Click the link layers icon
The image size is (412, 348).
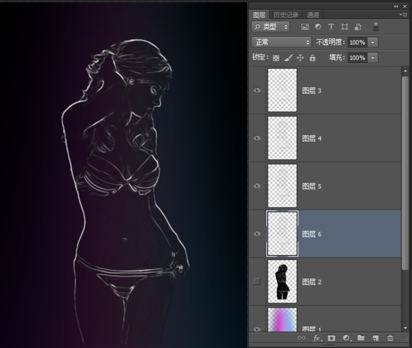coord(301,338)
